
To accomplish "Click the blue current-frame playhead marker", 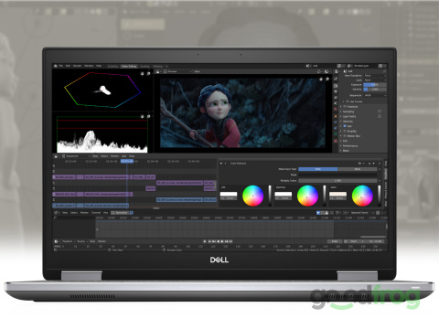I will pyautogui.click(x=127, y=161).
